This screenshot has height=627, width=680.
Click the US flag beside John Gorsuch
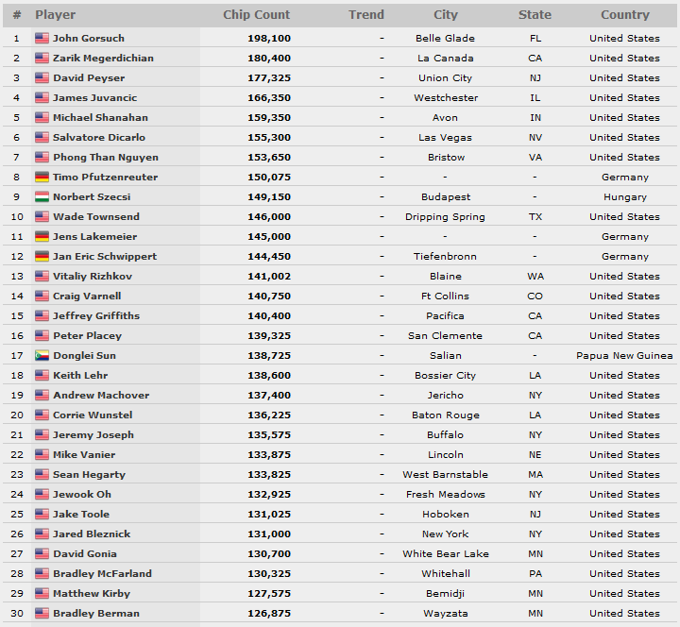click(42, 38)
